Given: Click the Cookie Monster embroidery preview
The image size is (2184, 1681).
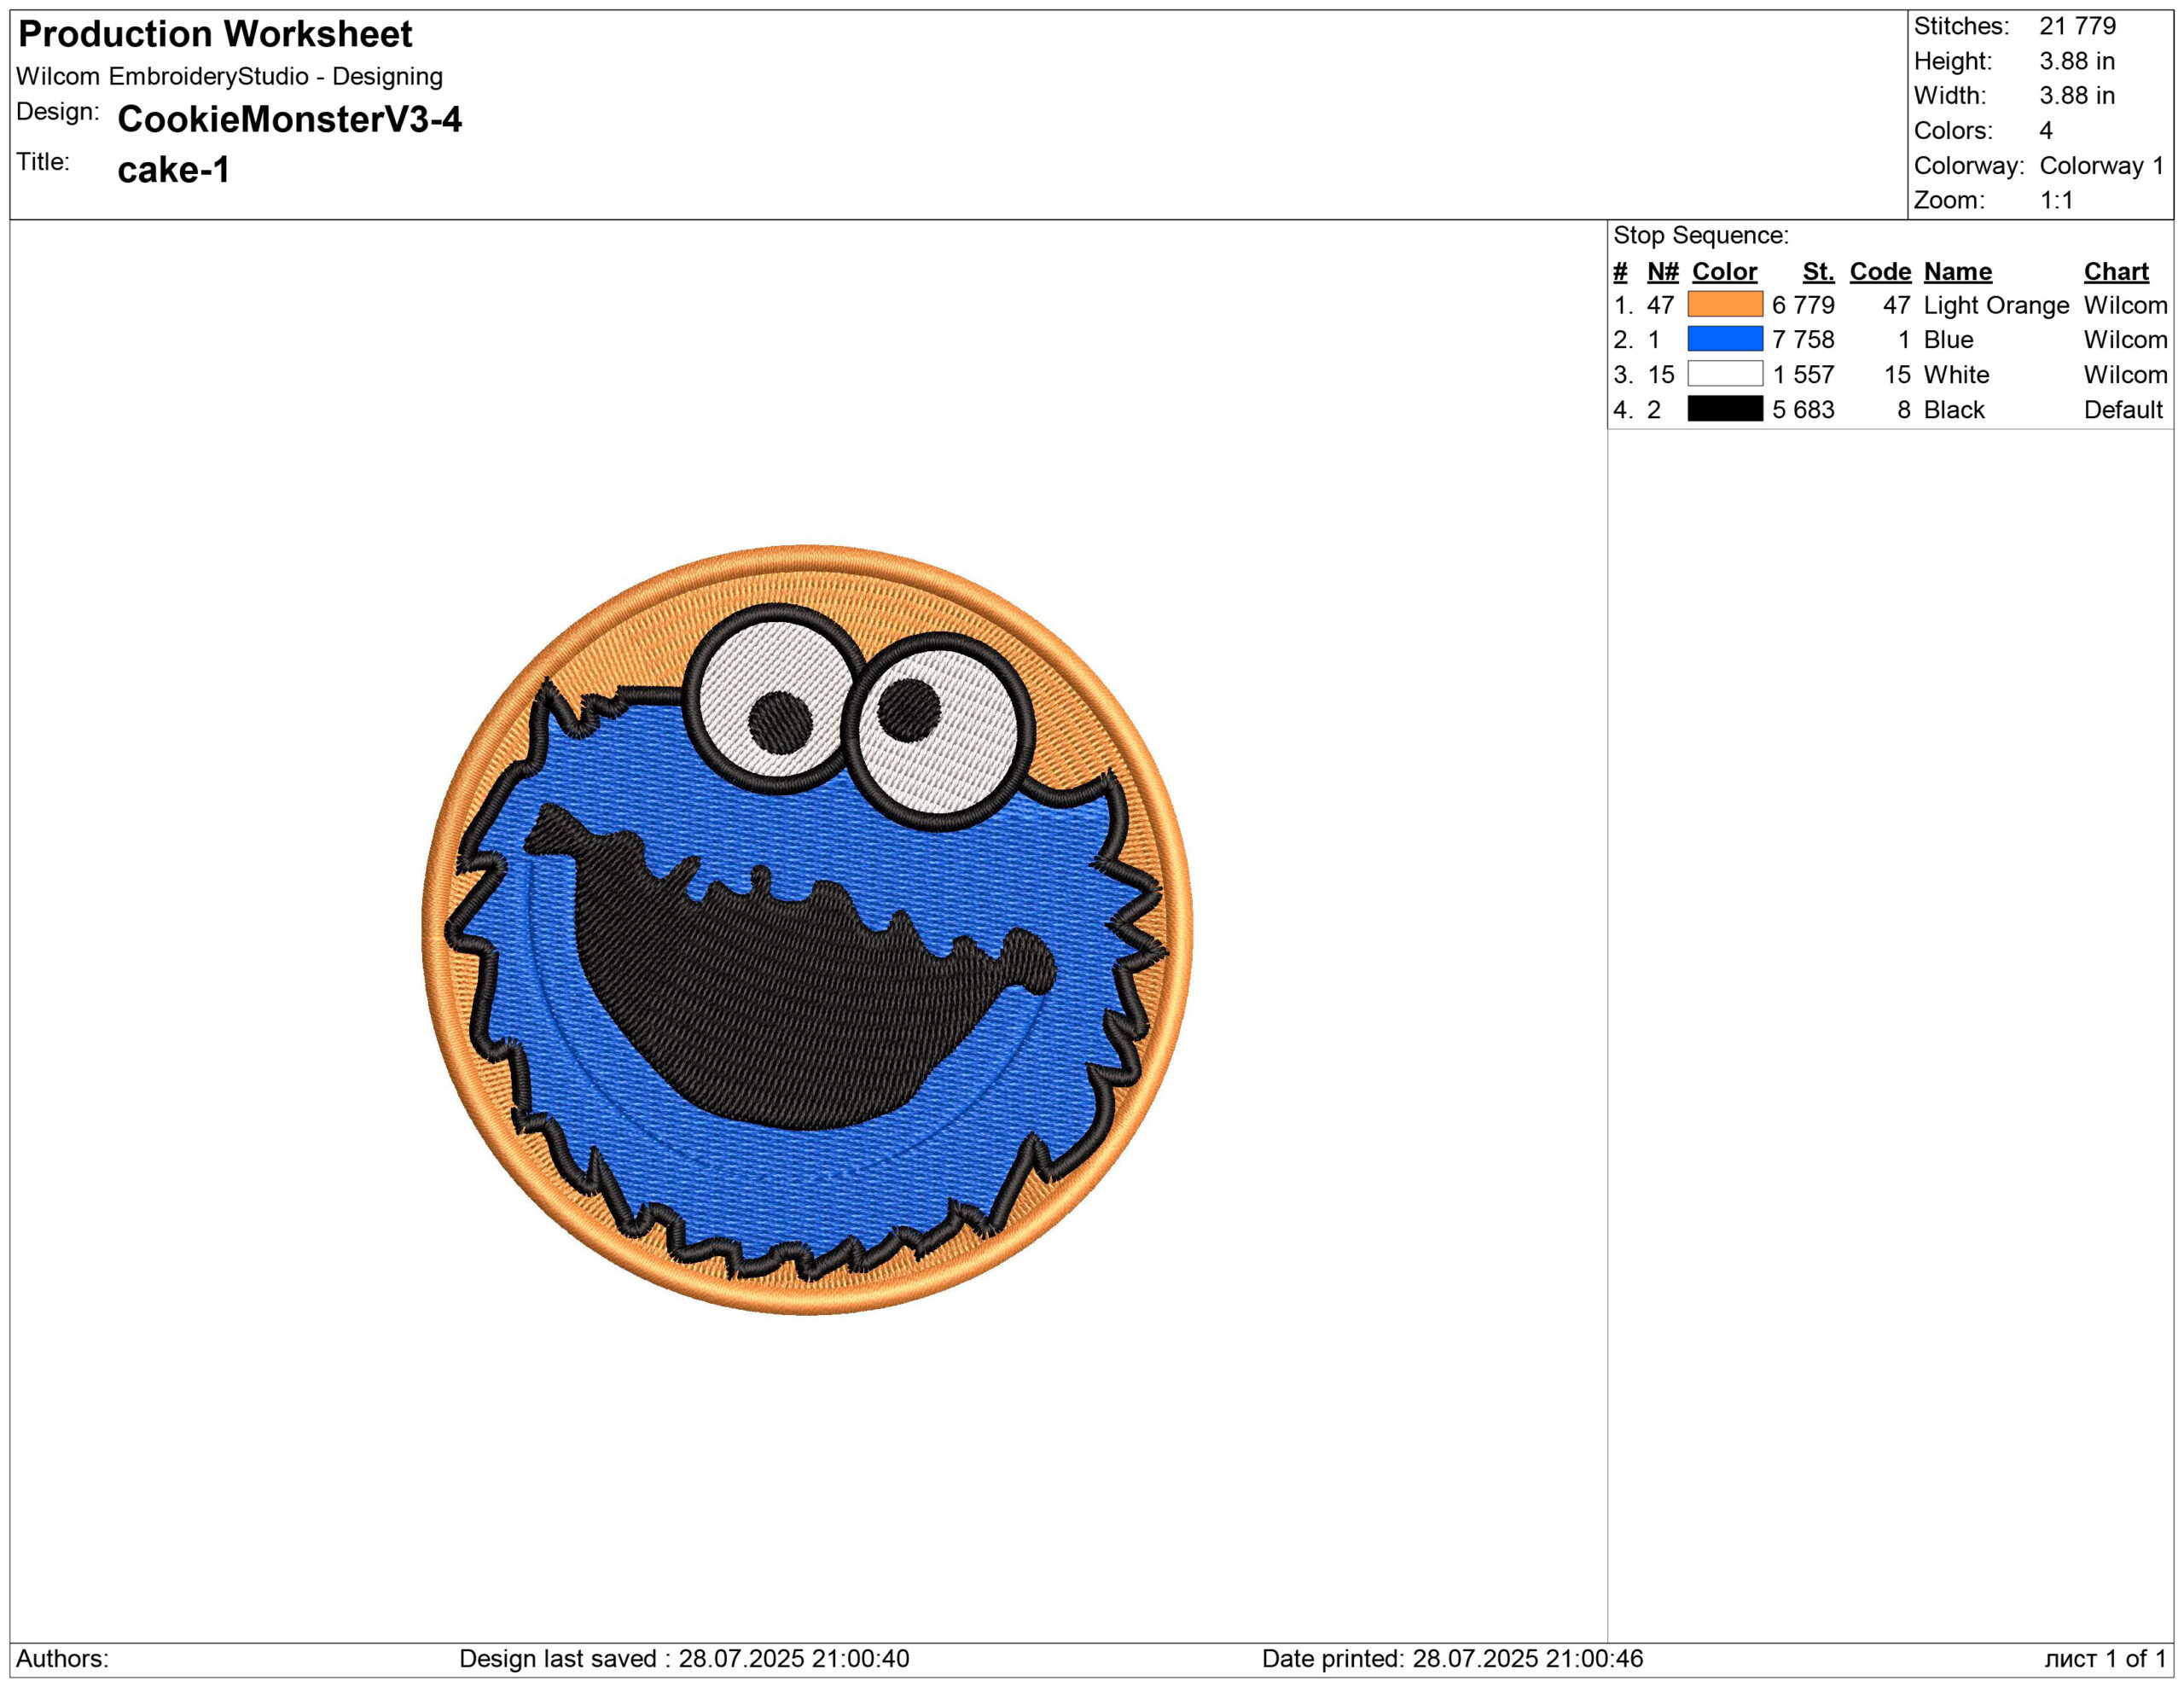Looking at the screenshot, I should click(x=806, y=929).
